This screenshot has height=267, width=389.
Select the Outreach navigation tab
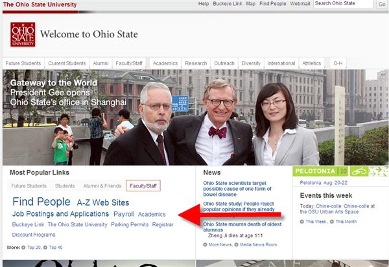(x=224, y=63)
